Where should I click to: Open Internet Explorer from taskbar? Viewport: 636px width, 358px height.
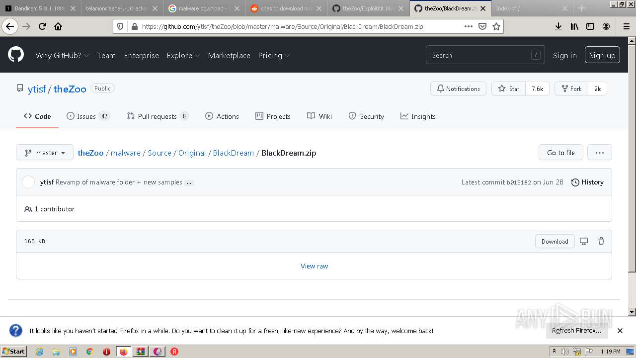coord(39,352)
